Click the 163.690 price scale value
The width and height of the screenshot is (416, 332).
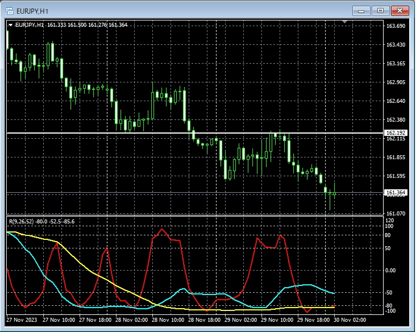coord(396,26)
